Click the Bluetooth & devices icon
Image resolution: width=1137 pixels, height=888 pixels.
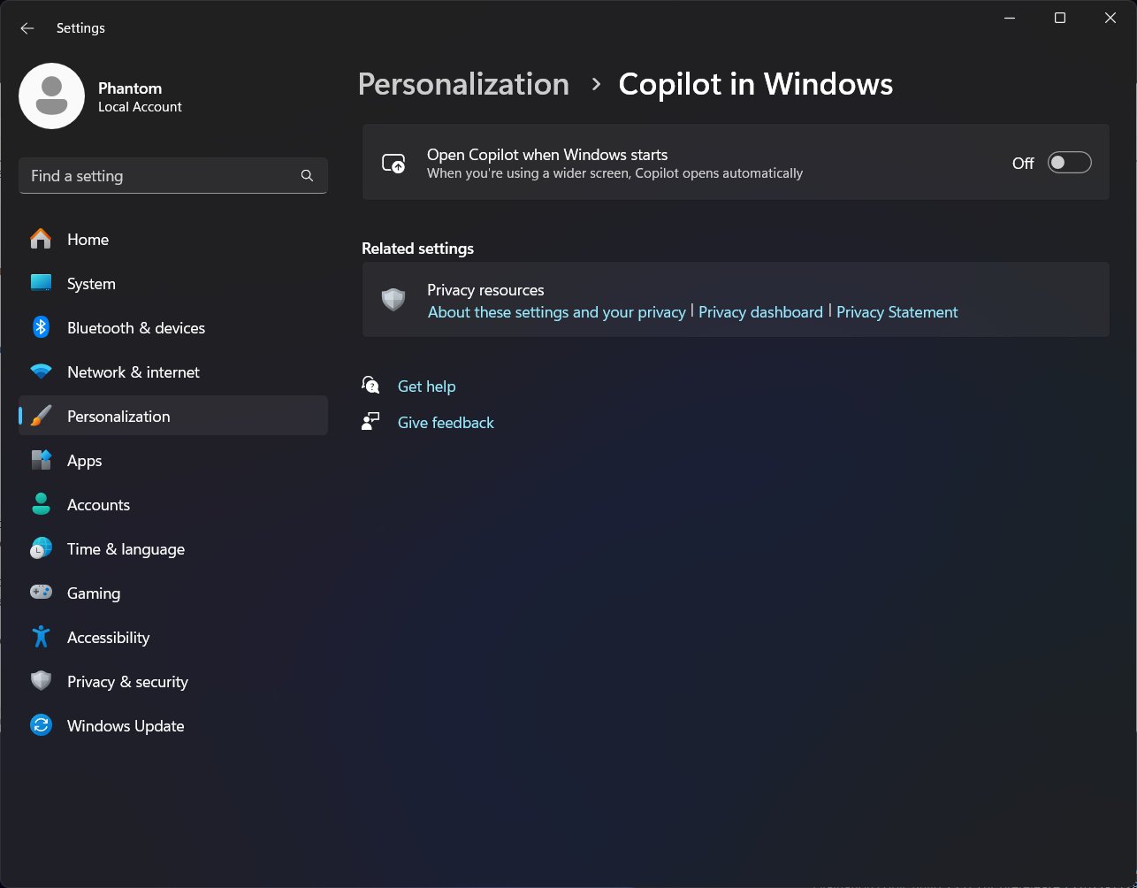(x=41, y=327)
